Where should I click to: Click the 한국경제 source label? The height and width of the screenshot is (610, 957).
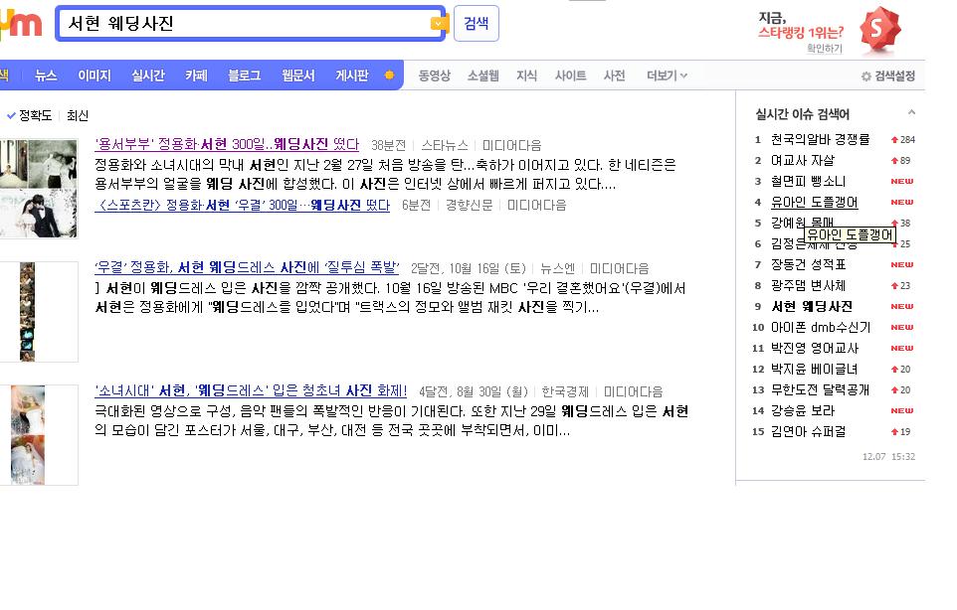coord(565,391)
